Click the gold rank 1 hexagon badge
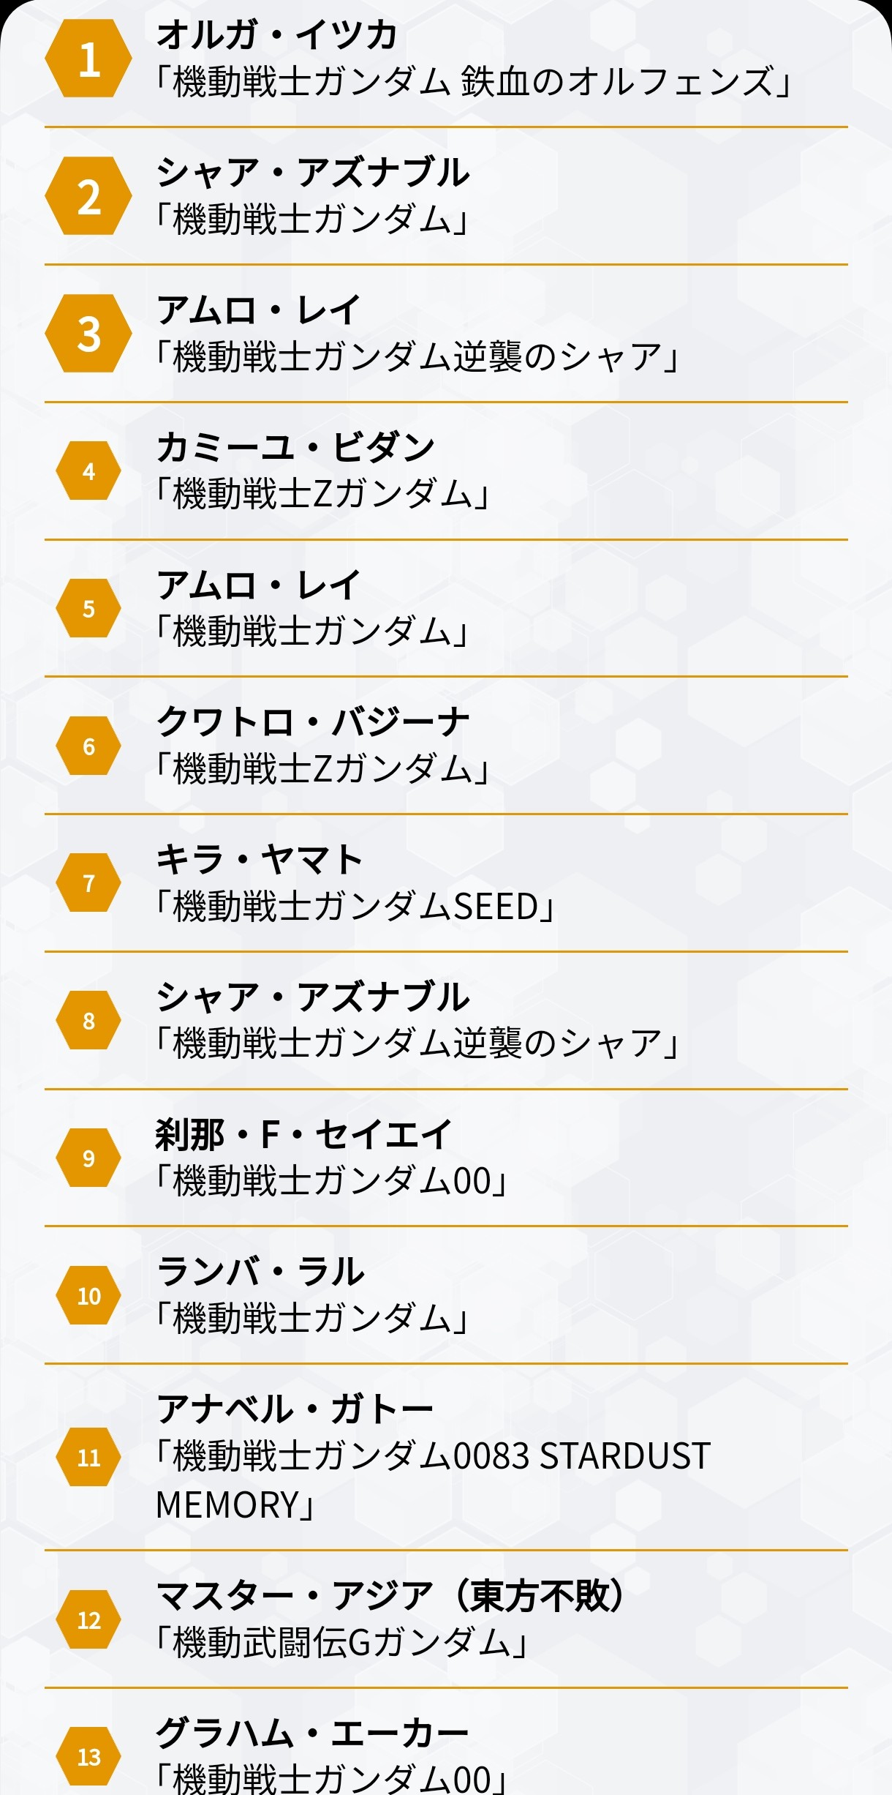Screen dimensions: 892x1795 [x=88, y=59]
